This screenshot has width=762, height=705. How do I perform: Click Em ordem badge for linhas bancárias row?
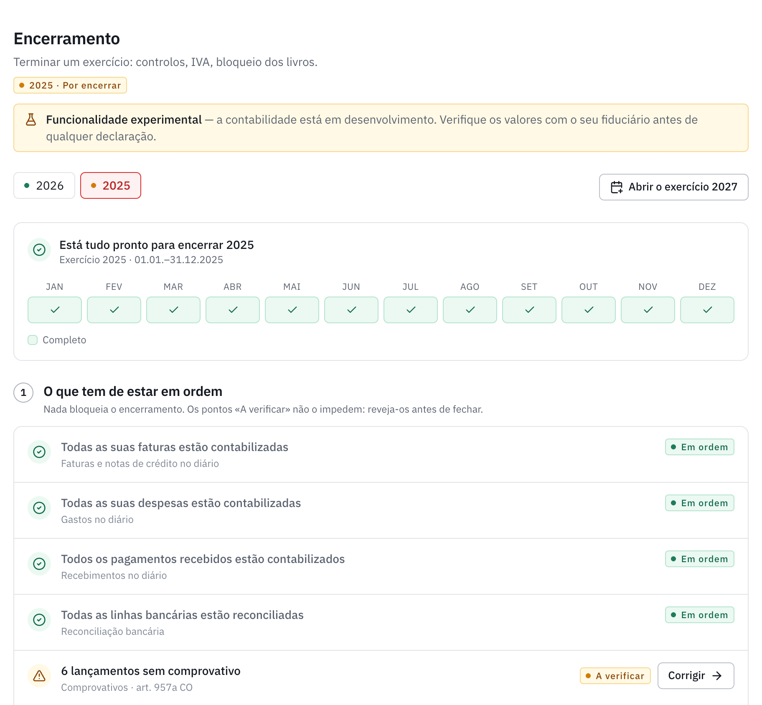(x=699, y=615)
